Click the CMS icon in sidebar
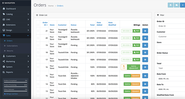 pos(4,19)
